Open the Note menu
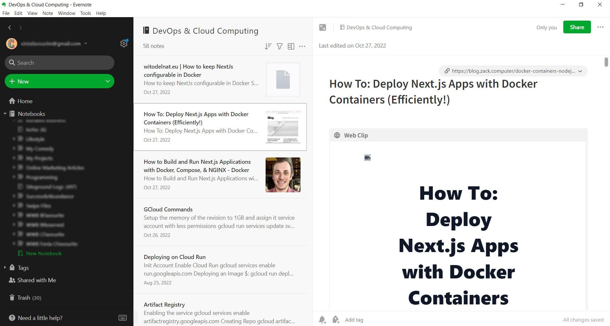This screenshot has width=610, height=326. (48, 13)
